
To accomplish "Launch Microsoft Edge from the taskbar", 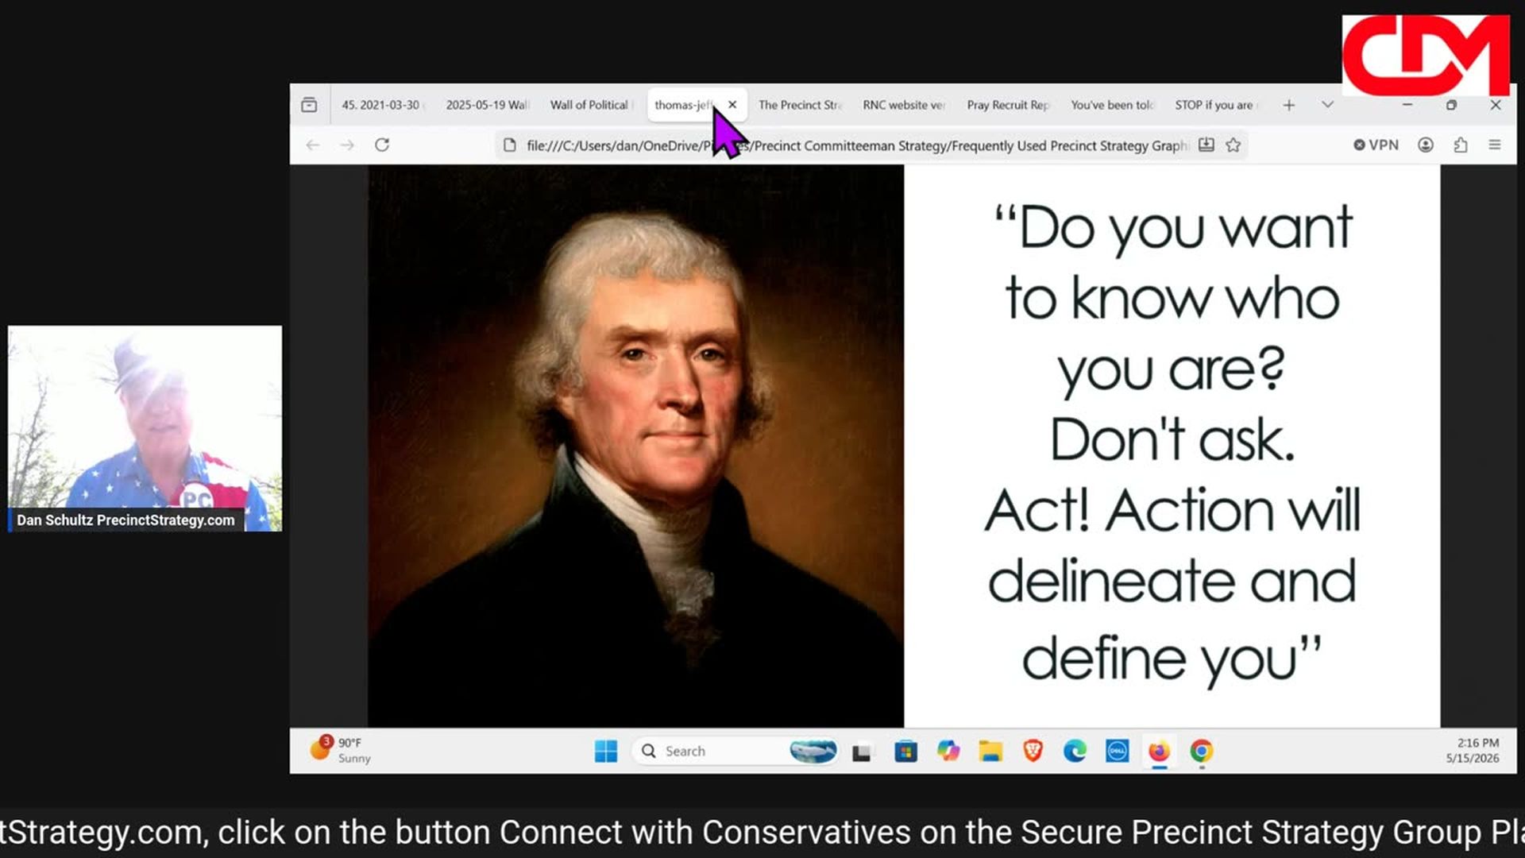I will 1075,752.
